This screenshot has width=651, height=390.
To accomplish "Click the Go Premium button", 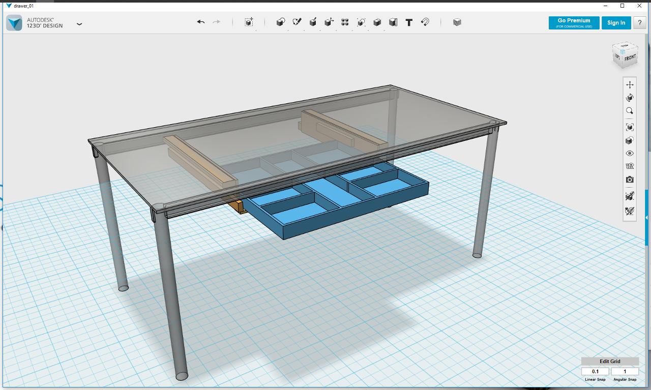I will pos(574,23).
